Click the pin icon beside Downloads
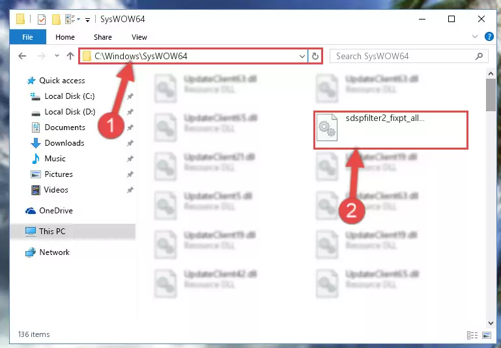 130,143
